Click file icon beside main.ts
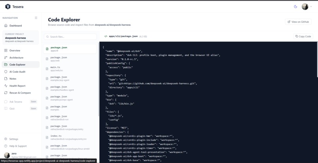This screenshot has height=163, width=318. tap(47, 69)
